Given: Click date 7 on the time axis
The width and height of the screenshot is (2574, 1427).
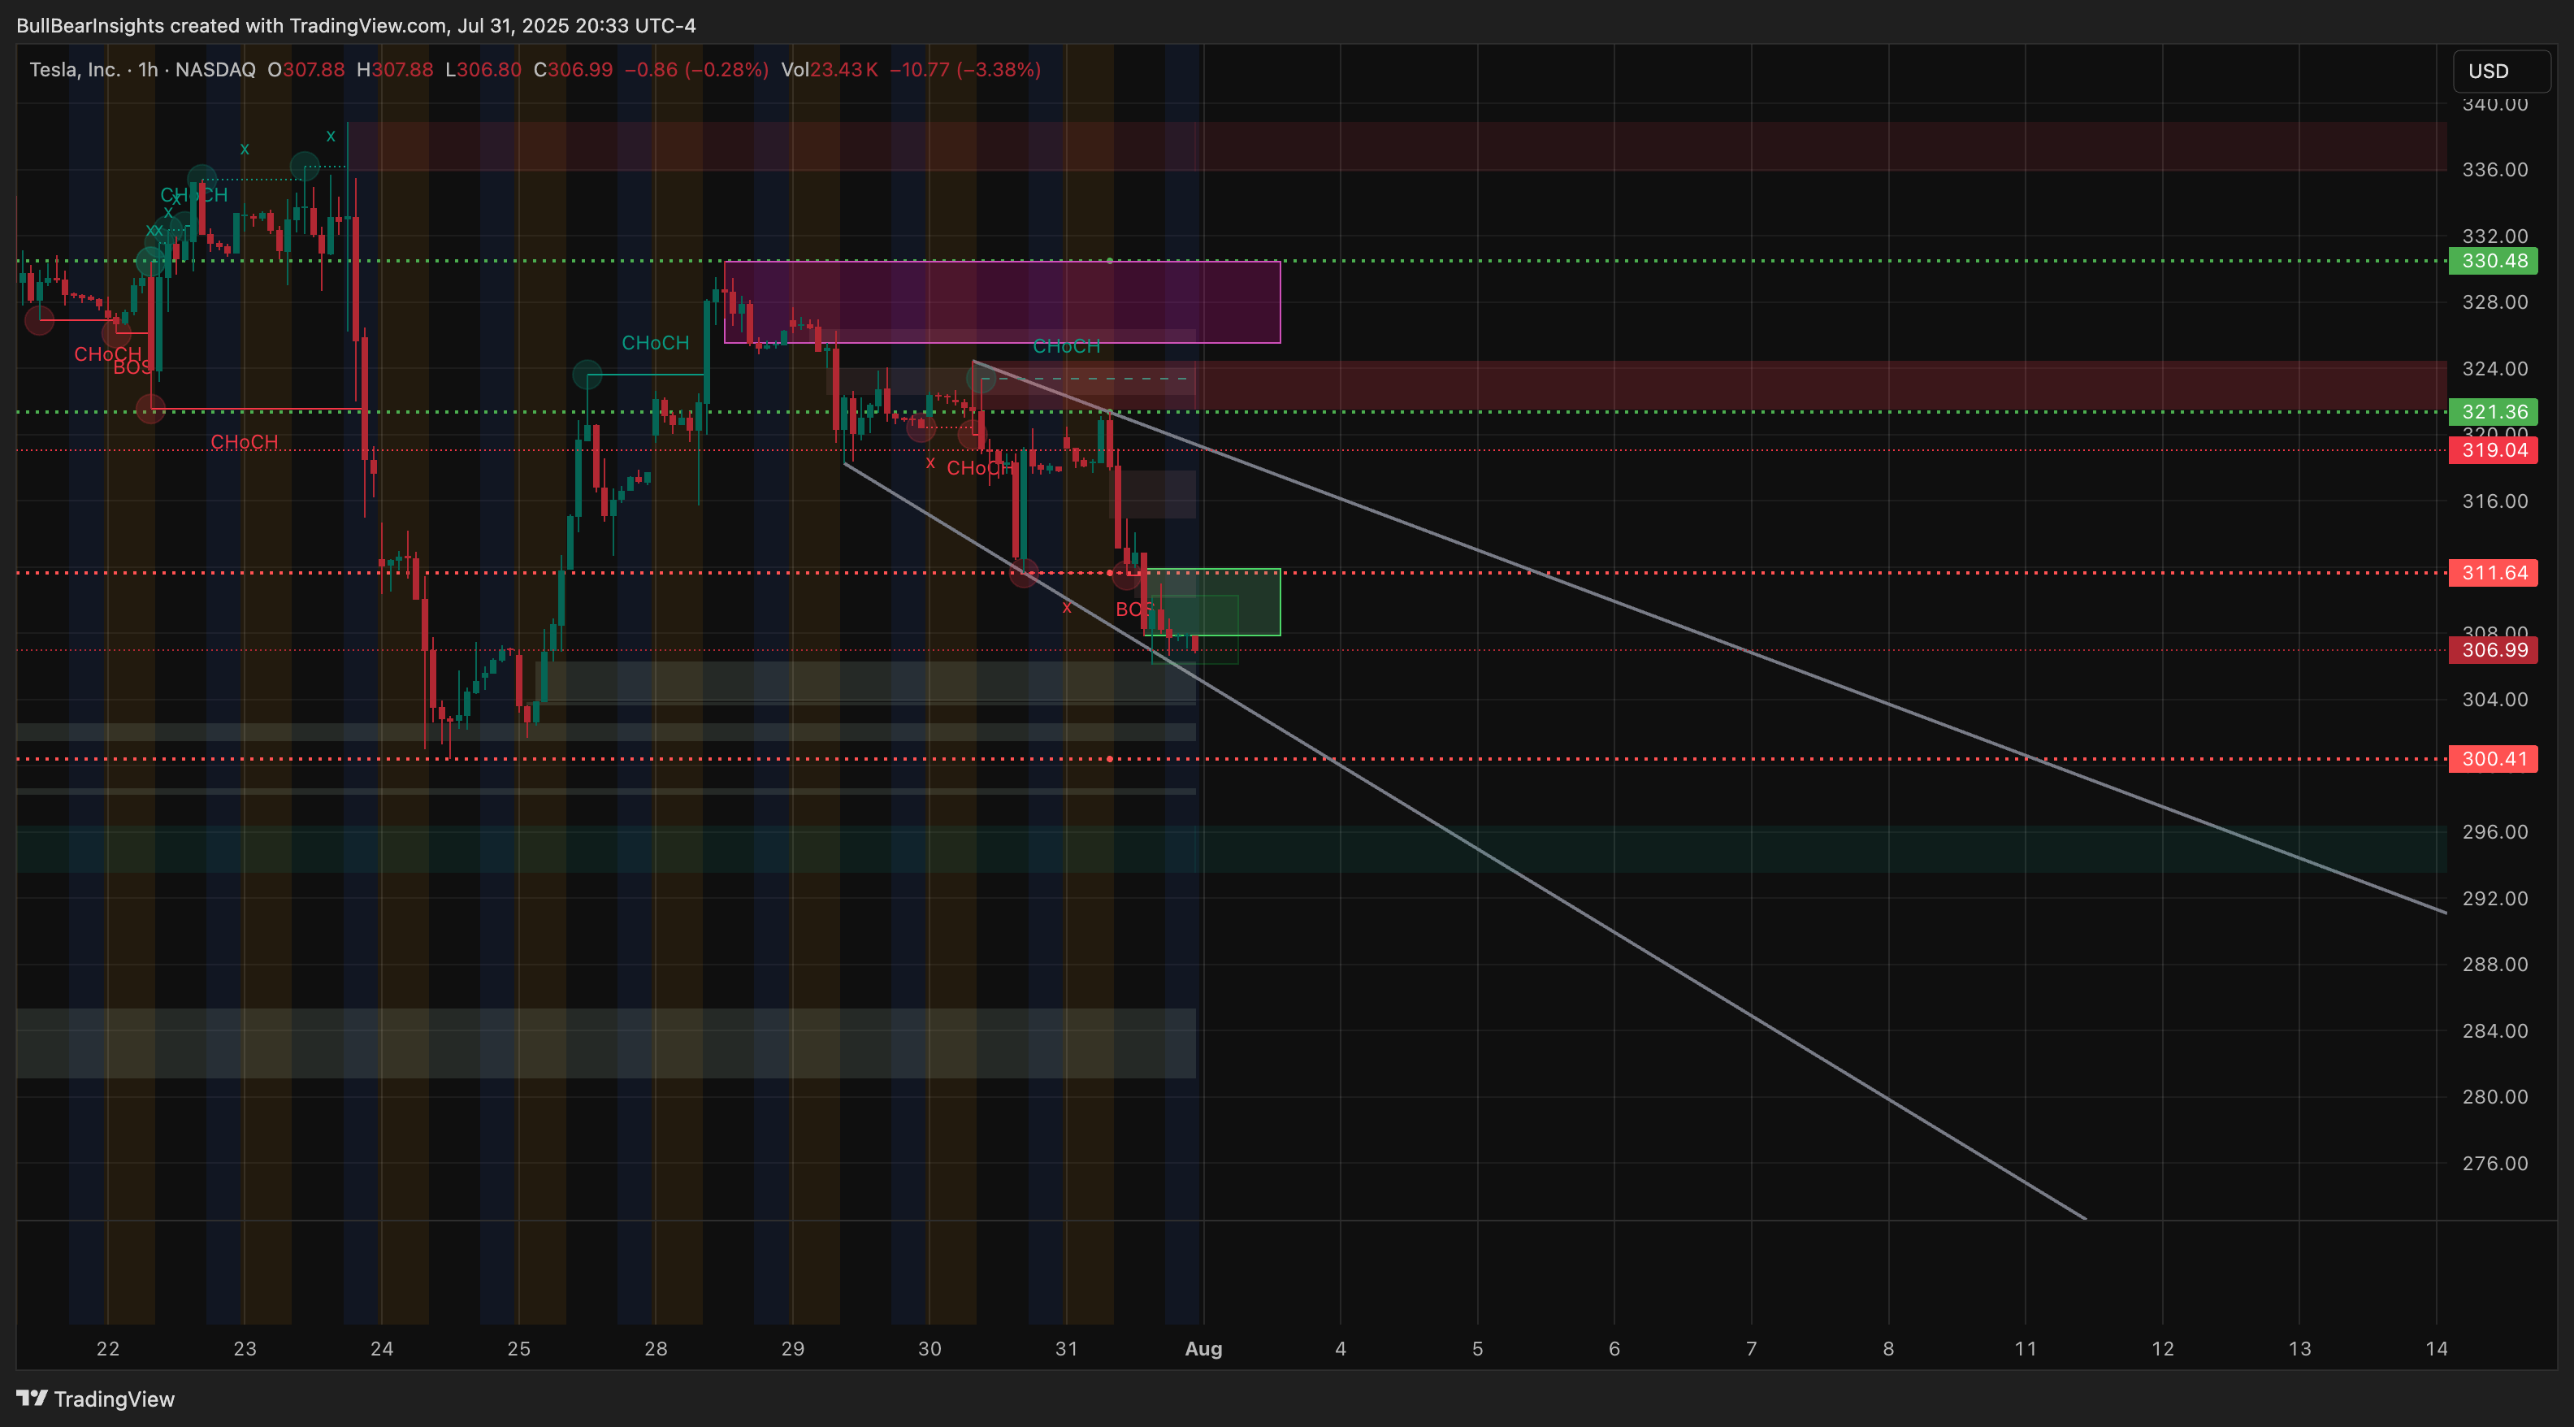Looking at the screenshot, I should tap(1751, 1349).
